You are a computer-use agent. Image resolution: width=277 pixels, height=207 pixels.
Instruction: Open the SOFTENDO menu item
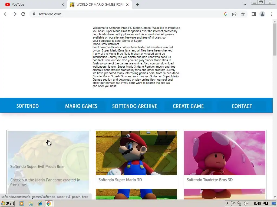(x=28, y=106)
